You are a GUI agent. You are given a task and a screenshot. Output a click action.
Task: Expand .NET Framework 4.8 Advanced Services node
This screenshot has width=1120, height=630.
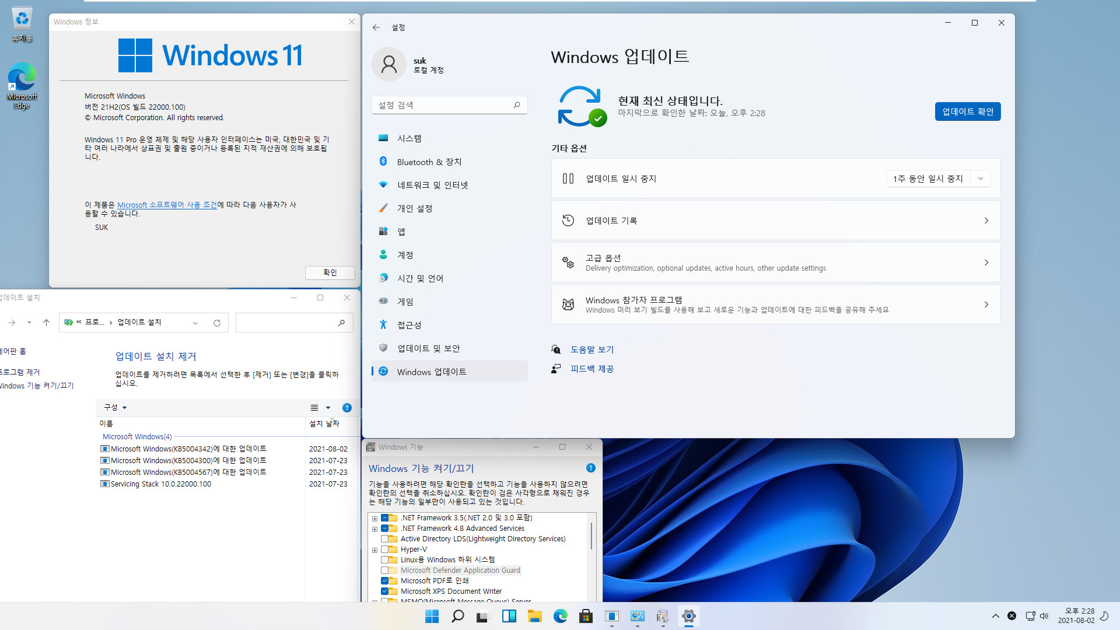pyautogui.click(x=374, y=528)
